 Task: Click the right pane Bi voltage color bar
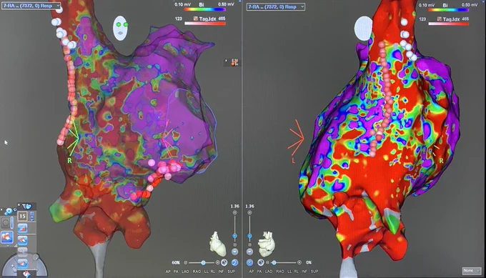click(449, 10)
